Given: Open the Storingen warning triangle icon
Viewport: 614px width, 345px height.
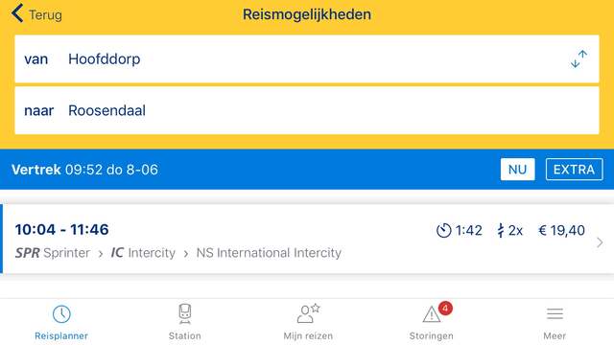Looking at the screenshot, I should tap(432, 314).
